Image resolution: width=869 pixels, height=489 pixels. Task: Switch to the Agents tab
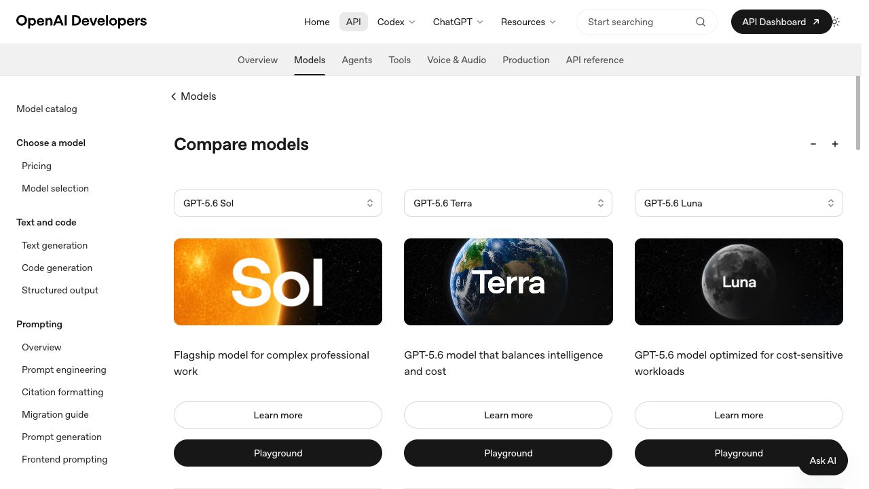point(357,60)
